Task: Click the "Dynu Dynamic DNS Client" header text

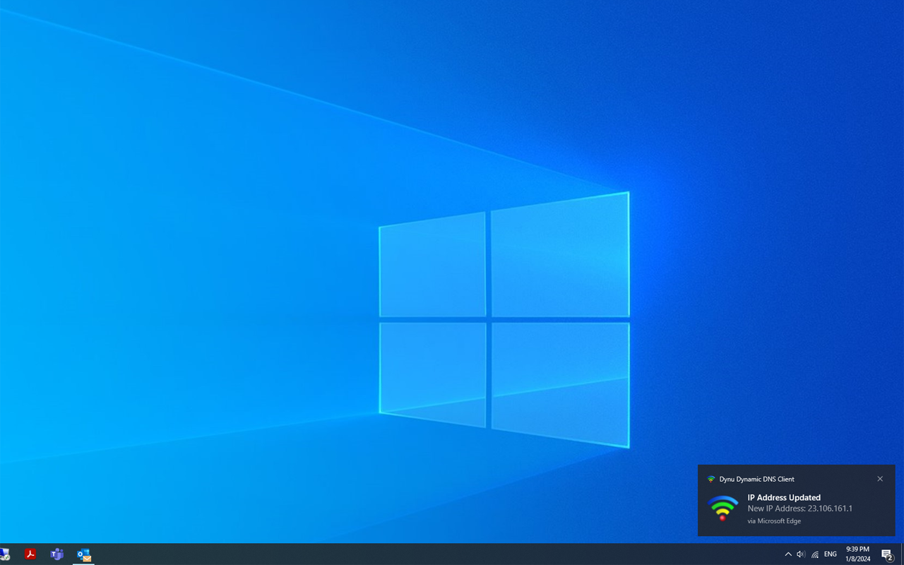Action: (x=756, y=479)
